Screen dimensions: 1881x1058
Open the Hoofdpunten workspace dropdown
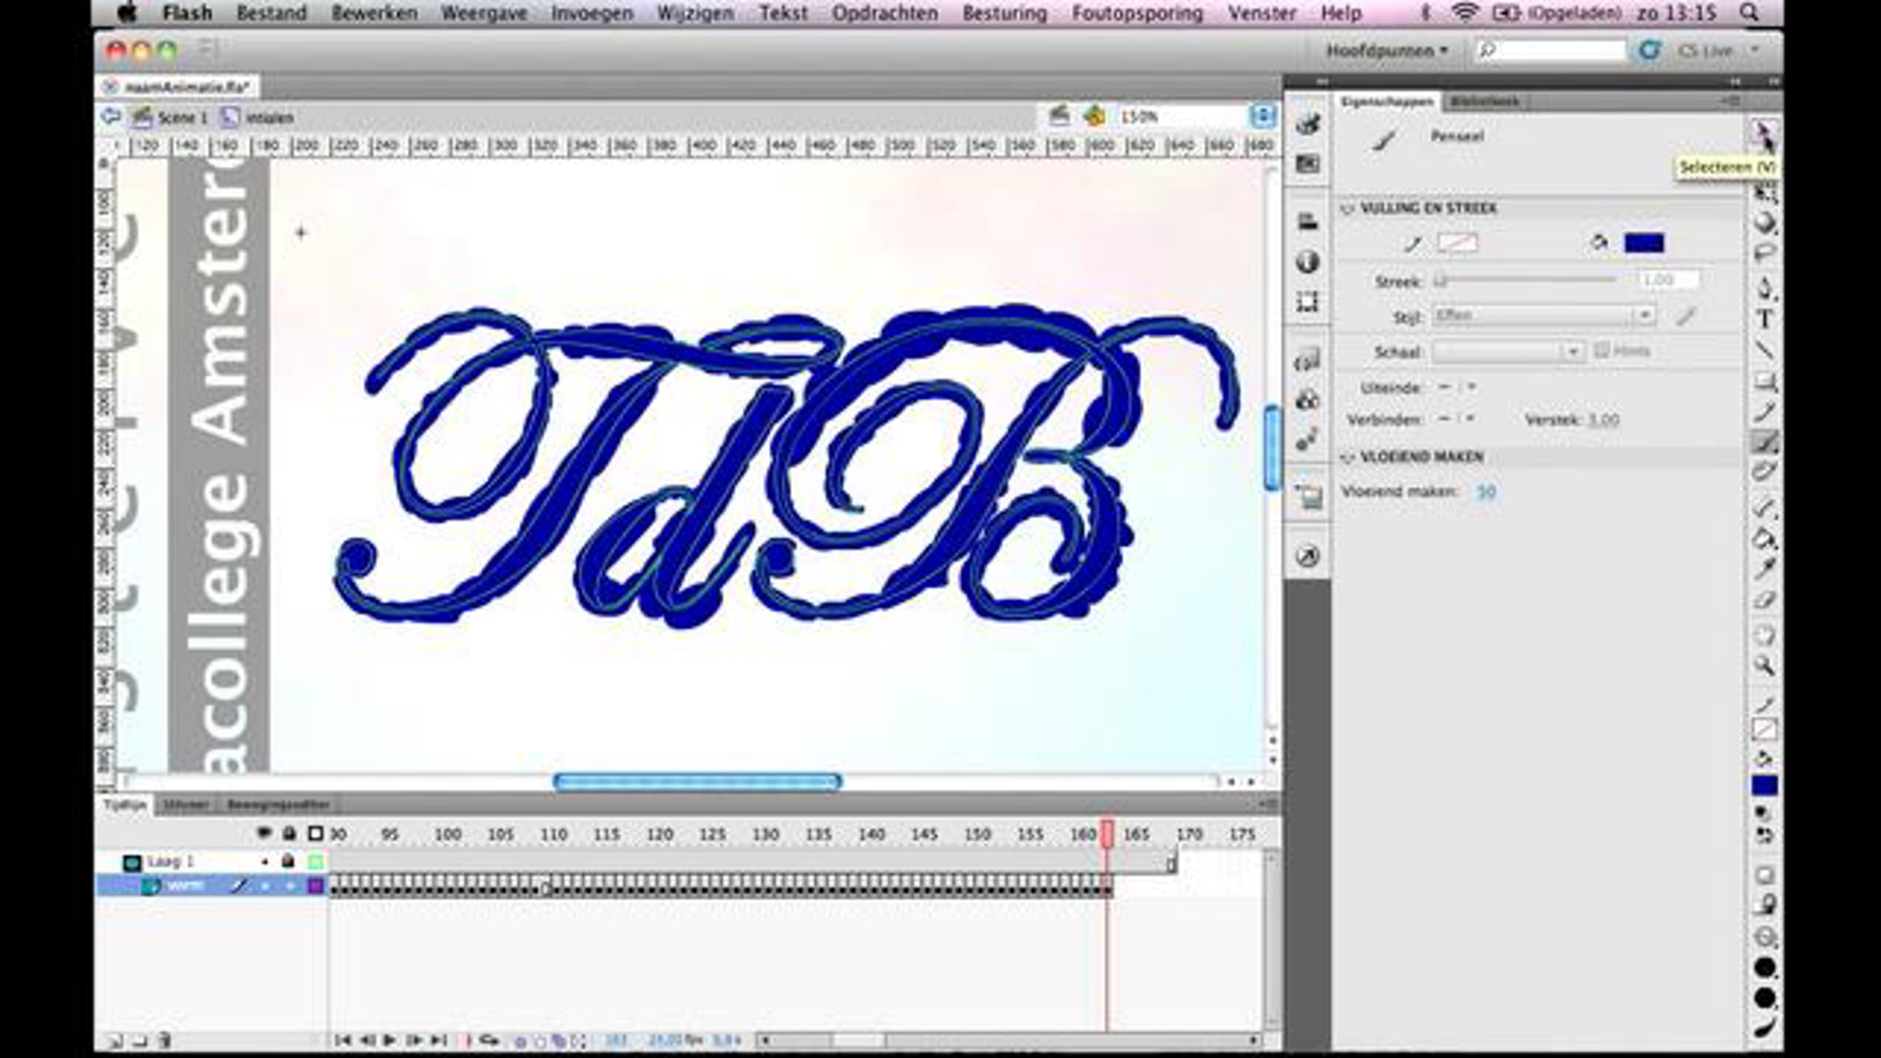tap(1386, 51)
